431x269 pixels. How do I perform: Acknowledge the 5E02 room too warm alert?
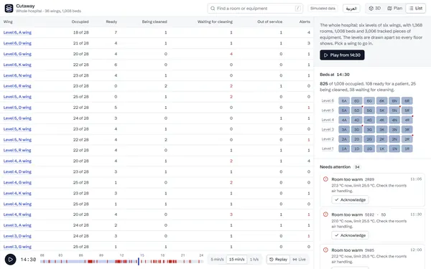tap(350, 235)
